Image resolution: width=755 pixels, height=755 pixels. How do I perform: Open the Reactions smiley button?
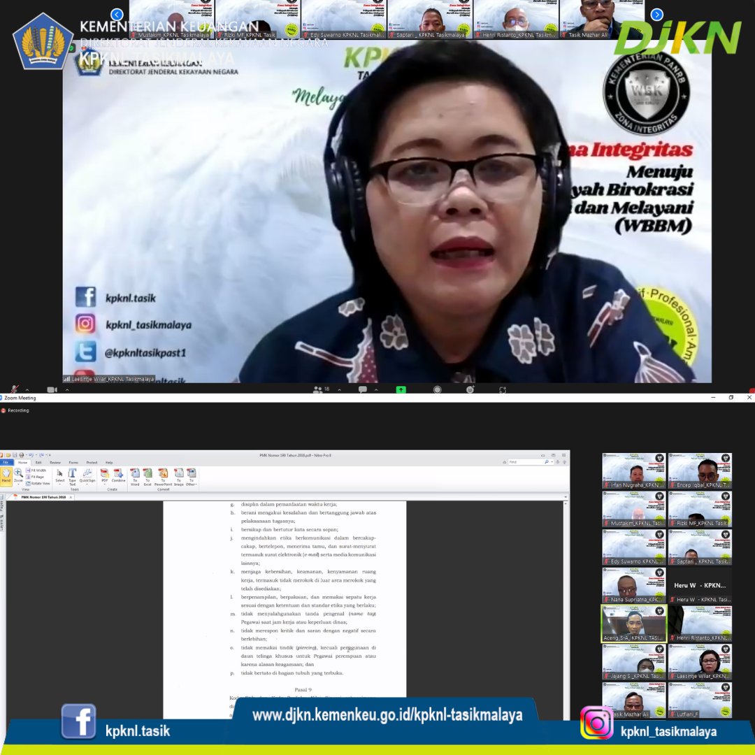point(470,389)
